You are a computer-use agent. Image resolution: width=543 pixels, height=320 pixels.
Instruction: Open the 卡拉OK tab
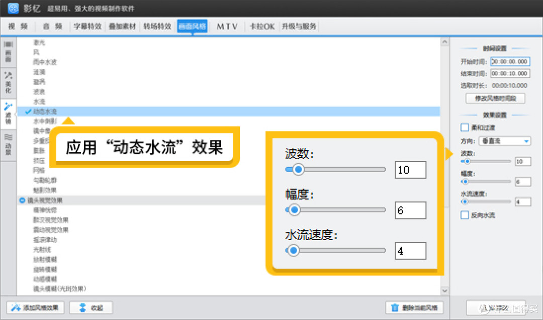(262, 26)
